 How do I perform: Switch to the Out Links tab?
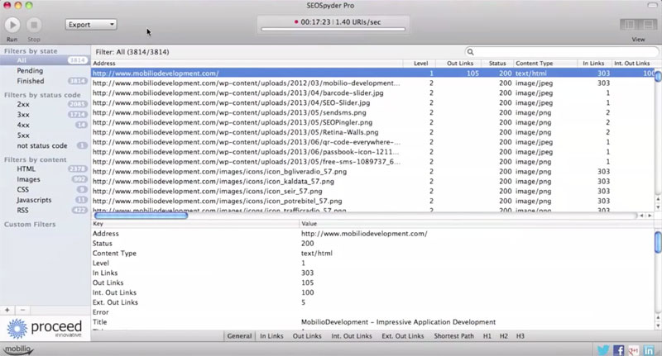click(307, 336)
